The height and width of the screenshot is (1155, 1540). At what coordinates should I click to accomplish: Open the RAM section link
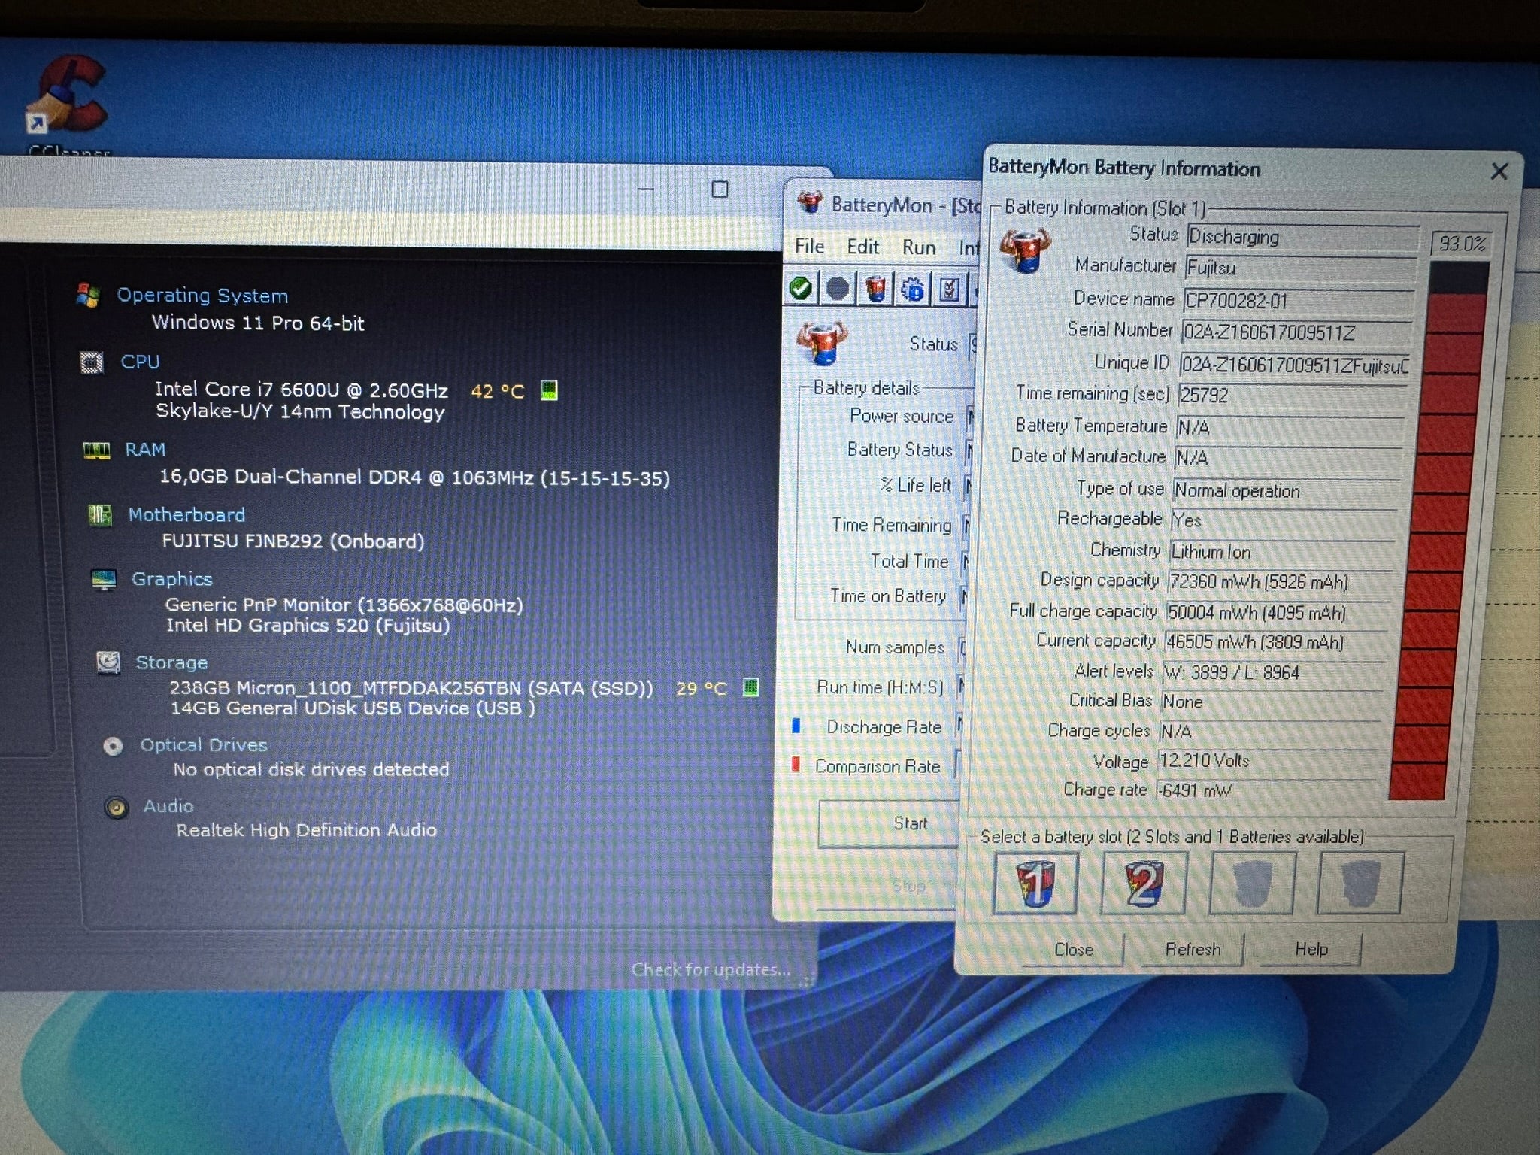(144, 450)
